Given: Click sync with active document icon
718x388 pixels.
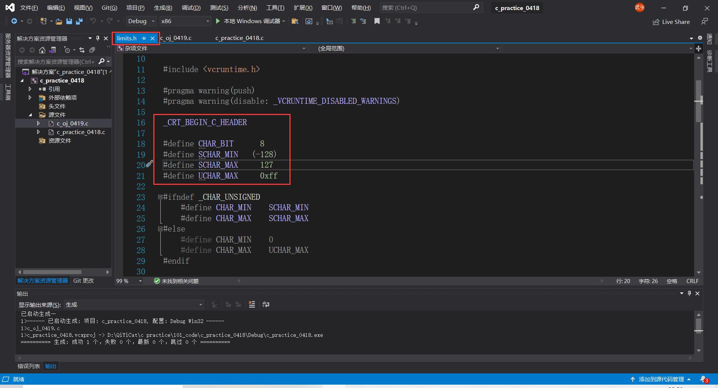Looking at the screenshot, I should (x=82, y=50).
